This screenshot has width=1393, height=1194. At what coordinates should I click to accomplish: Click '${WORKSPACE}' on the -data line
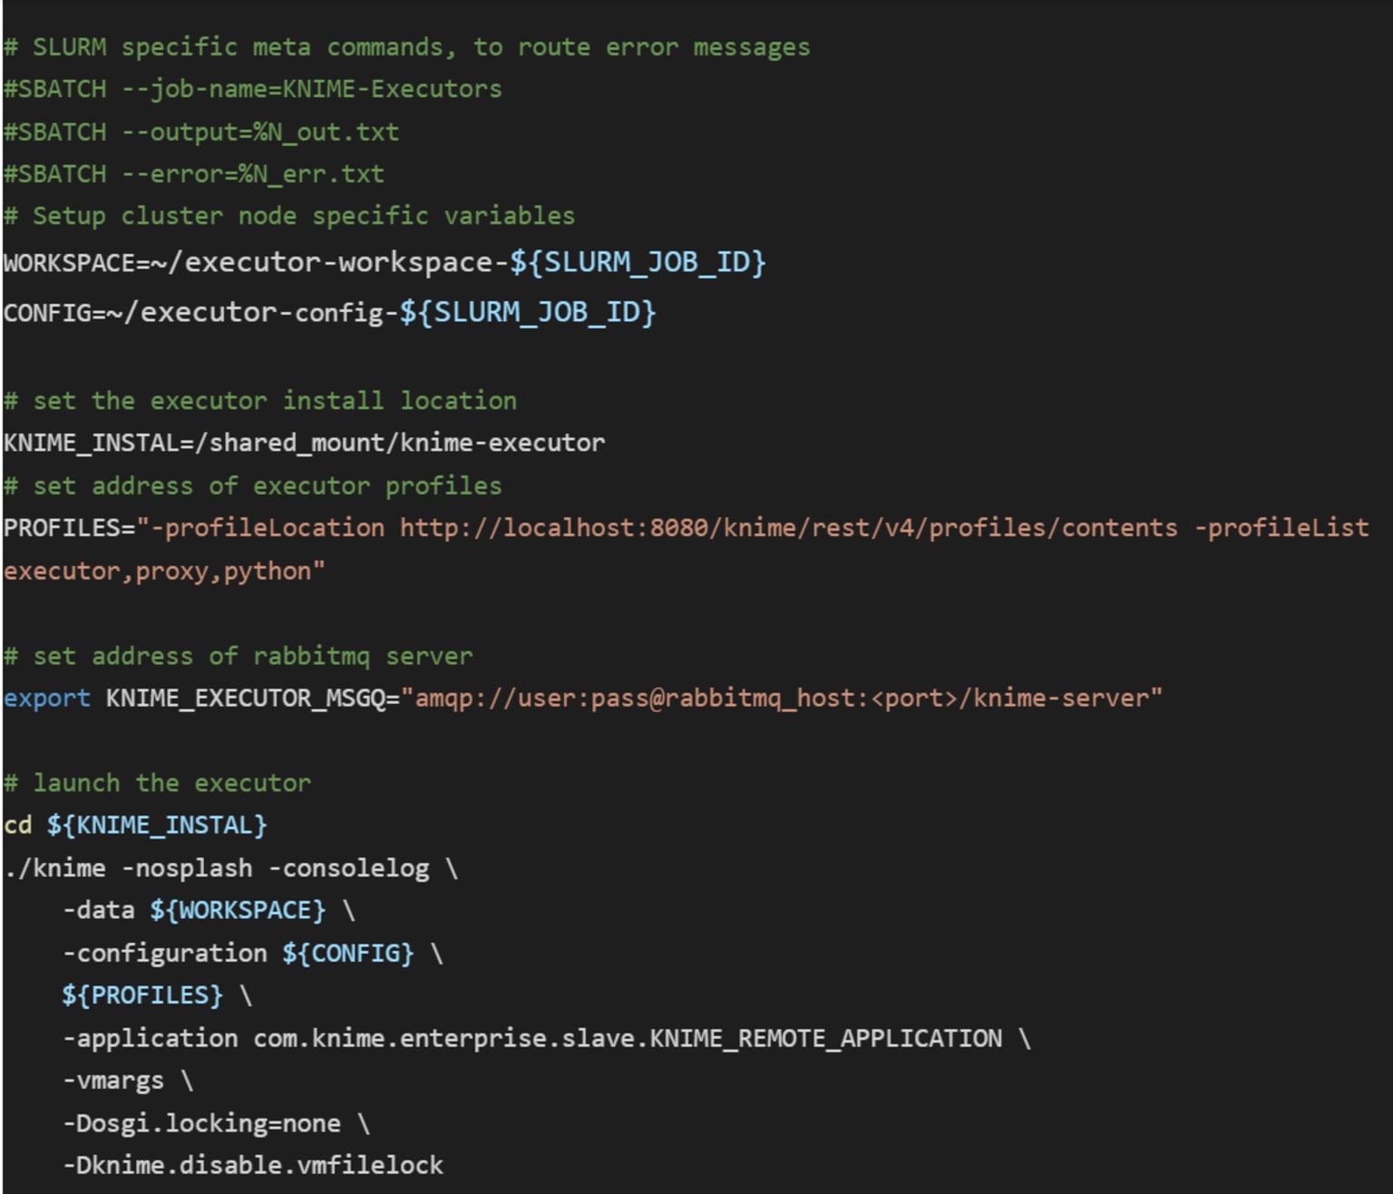(238, 910)
